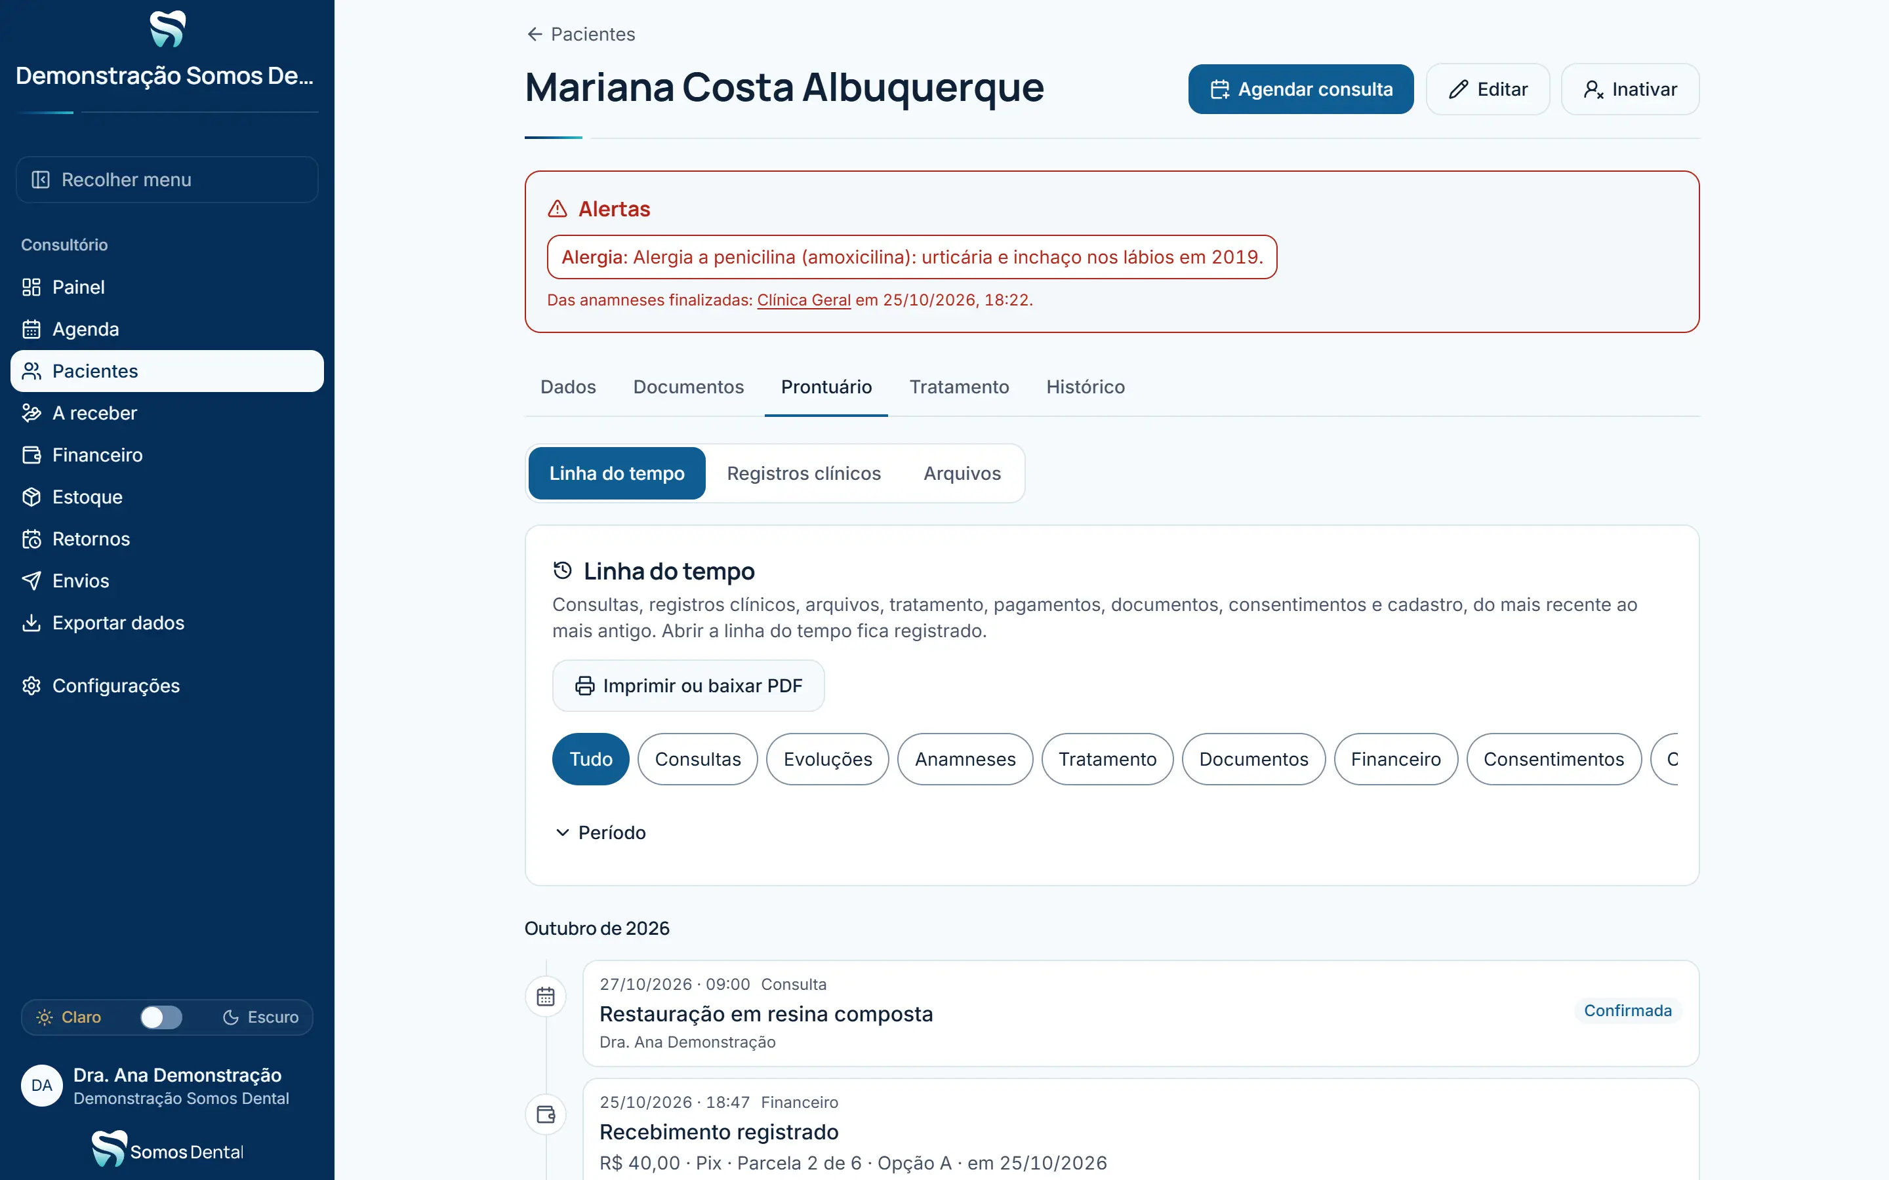
Task: Open Envios section in sidebar
Action: (166, 581)
